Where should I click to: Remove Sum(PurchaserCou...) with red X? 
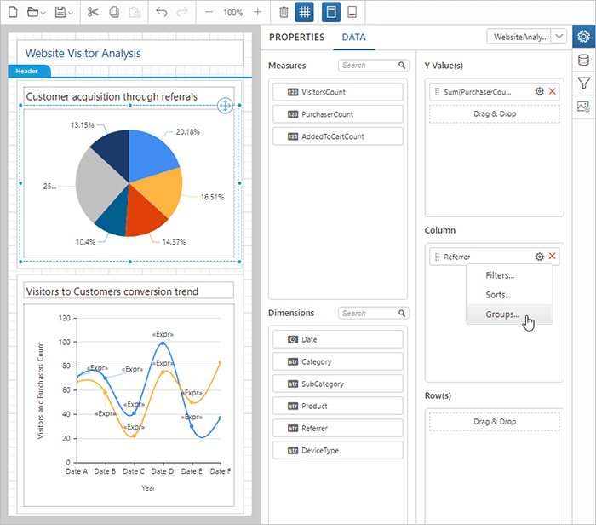pyautogui.click(x=553, y=91)
